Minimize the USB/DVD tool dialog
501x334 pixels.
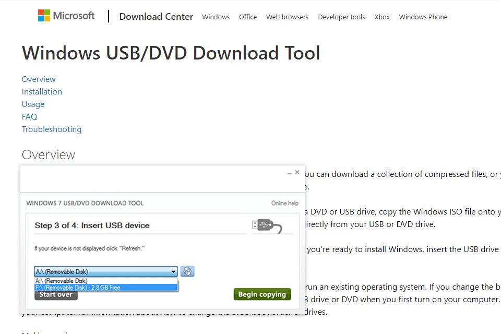(290, 173)
